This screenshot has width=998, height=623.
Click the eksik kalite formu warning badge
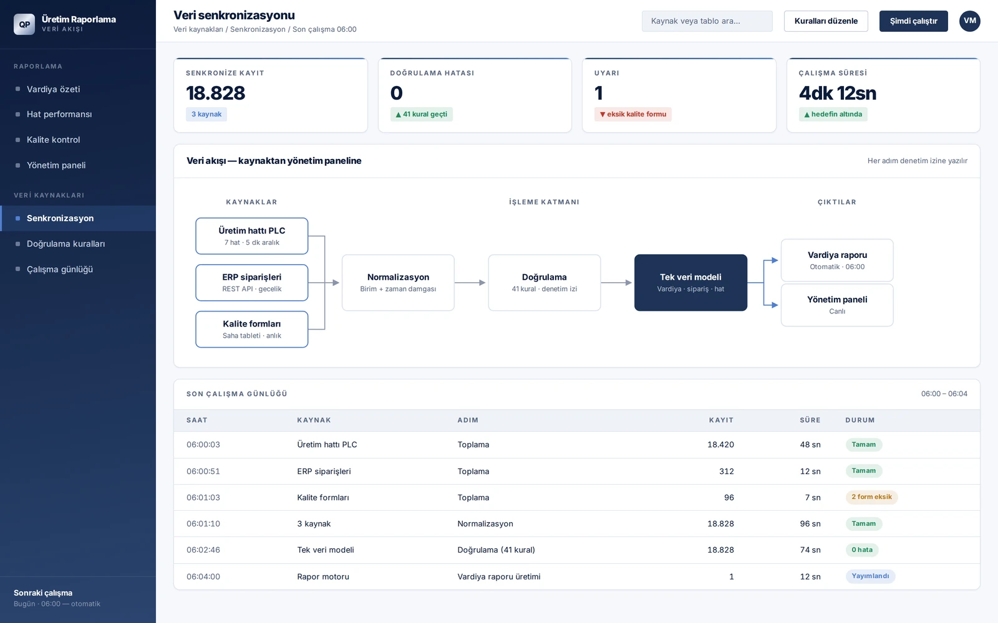633,114
